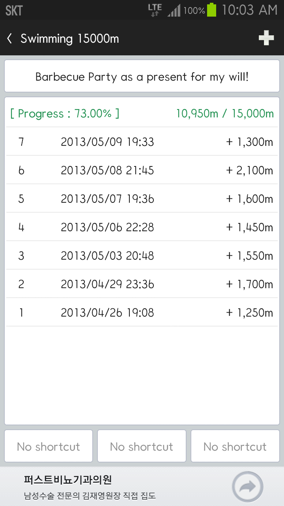Viewport: 284px width, 506px height.
Task: Open the first No shortcut button
Action: pos(49,446)
